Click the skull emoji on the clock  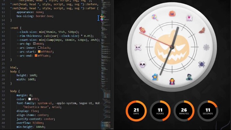142,65
